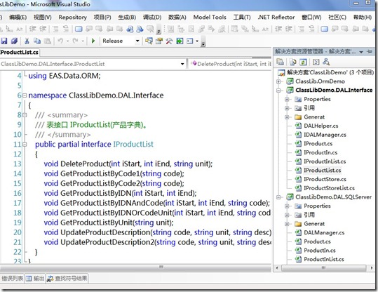Open Solution Explorer window position dropdown arrow
Screen dimensions: 378x292
pyautogui.click(x=361, y=52)
